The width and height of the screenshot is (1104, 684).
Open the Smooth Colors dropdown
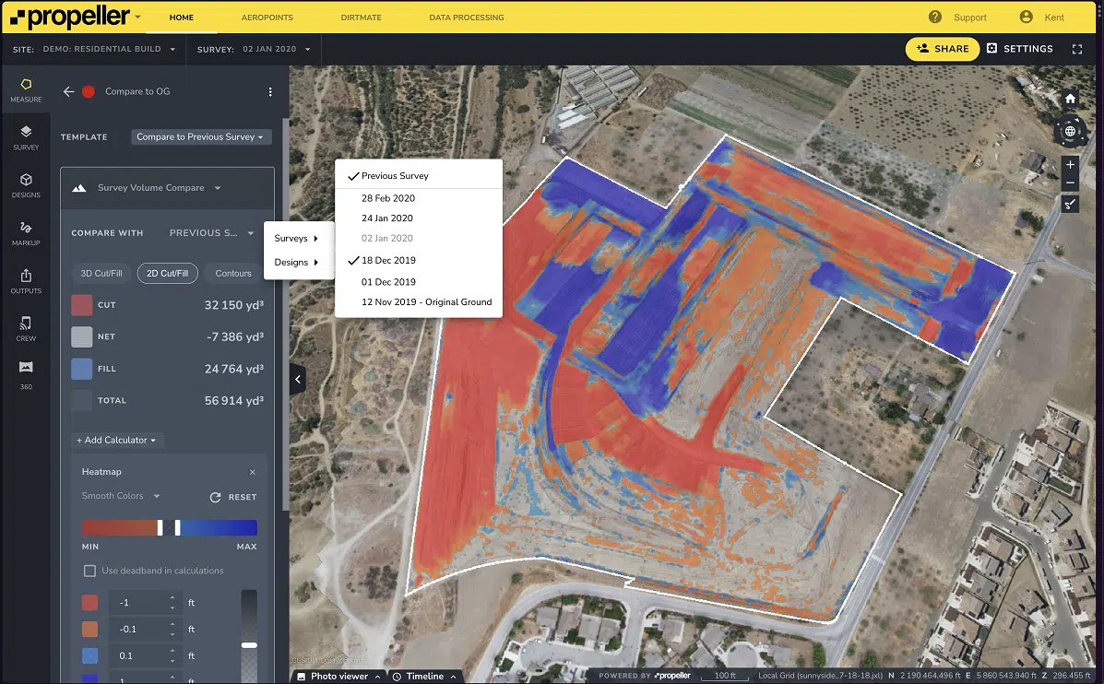[121, 496]
